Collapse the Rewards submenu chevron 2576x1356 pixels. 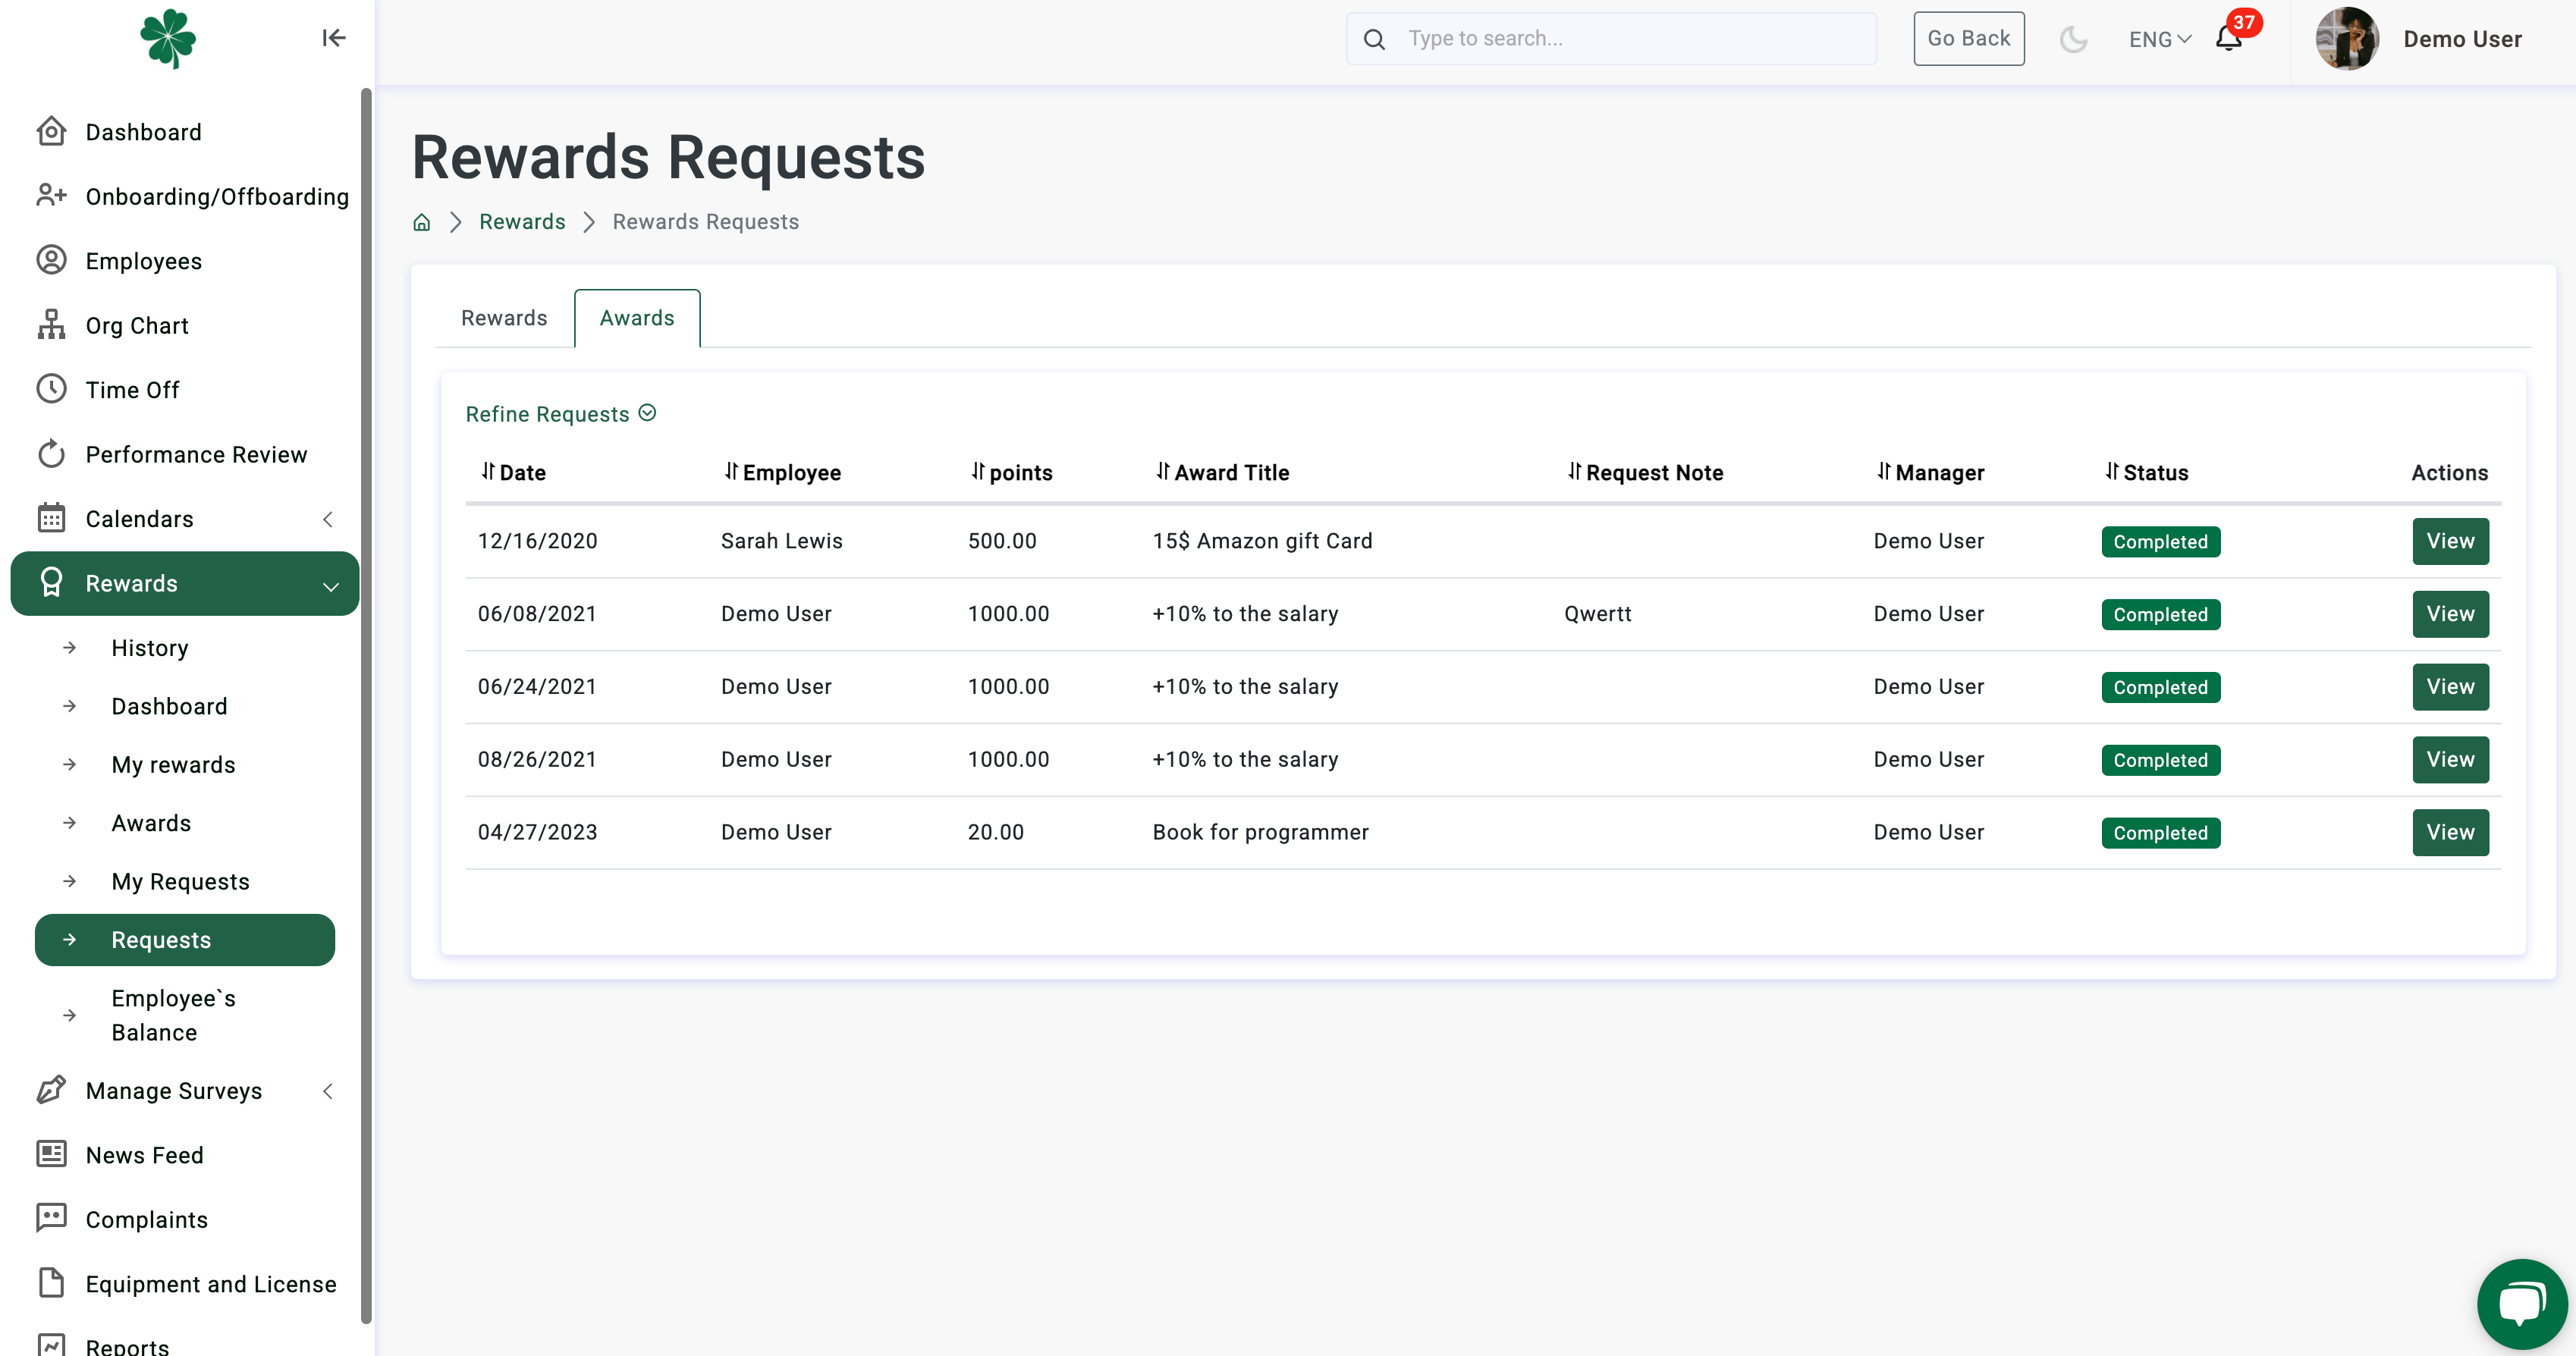pos(330,586)
